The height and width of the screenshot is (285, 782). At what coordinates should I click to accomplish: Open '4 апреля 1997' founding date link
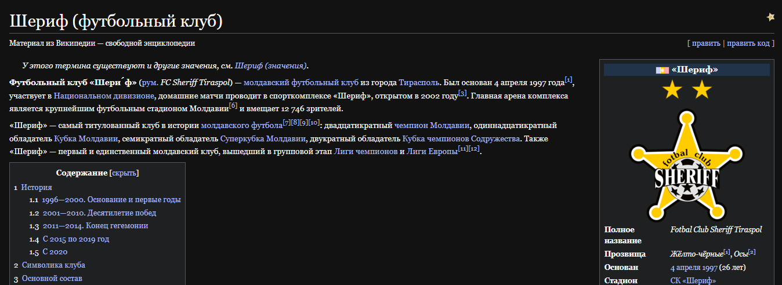tap(693, 268)
